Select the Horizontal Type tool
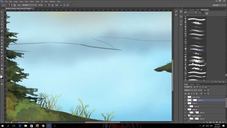Screen dimensions: 227x128 2,59
